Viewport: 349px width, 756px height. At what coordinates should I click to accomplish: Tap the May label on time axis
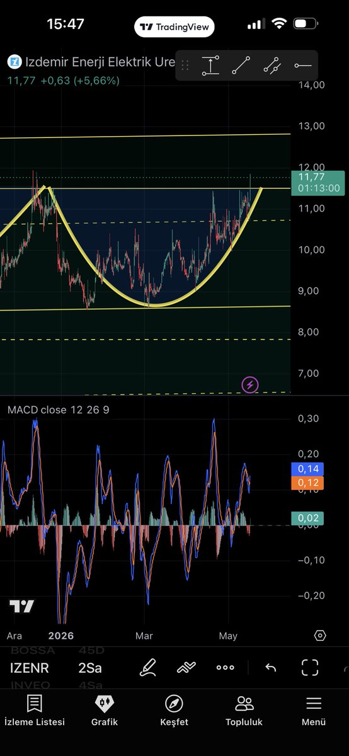(228, 636)
